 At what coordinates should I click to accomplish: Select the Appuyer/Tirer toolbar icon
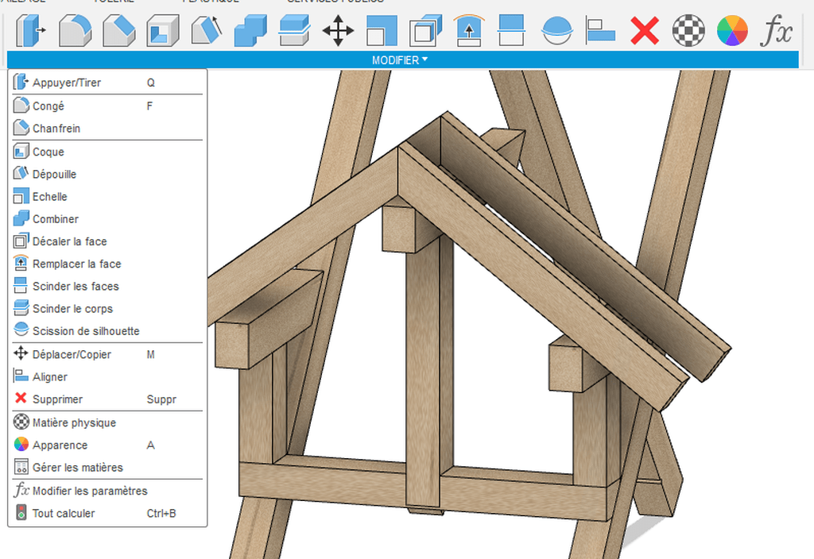pyautogui.click(x=31, y=31)
